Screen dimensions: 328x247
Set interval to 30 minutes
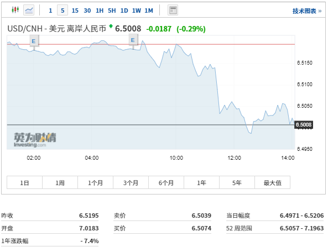tap(87, 10)
